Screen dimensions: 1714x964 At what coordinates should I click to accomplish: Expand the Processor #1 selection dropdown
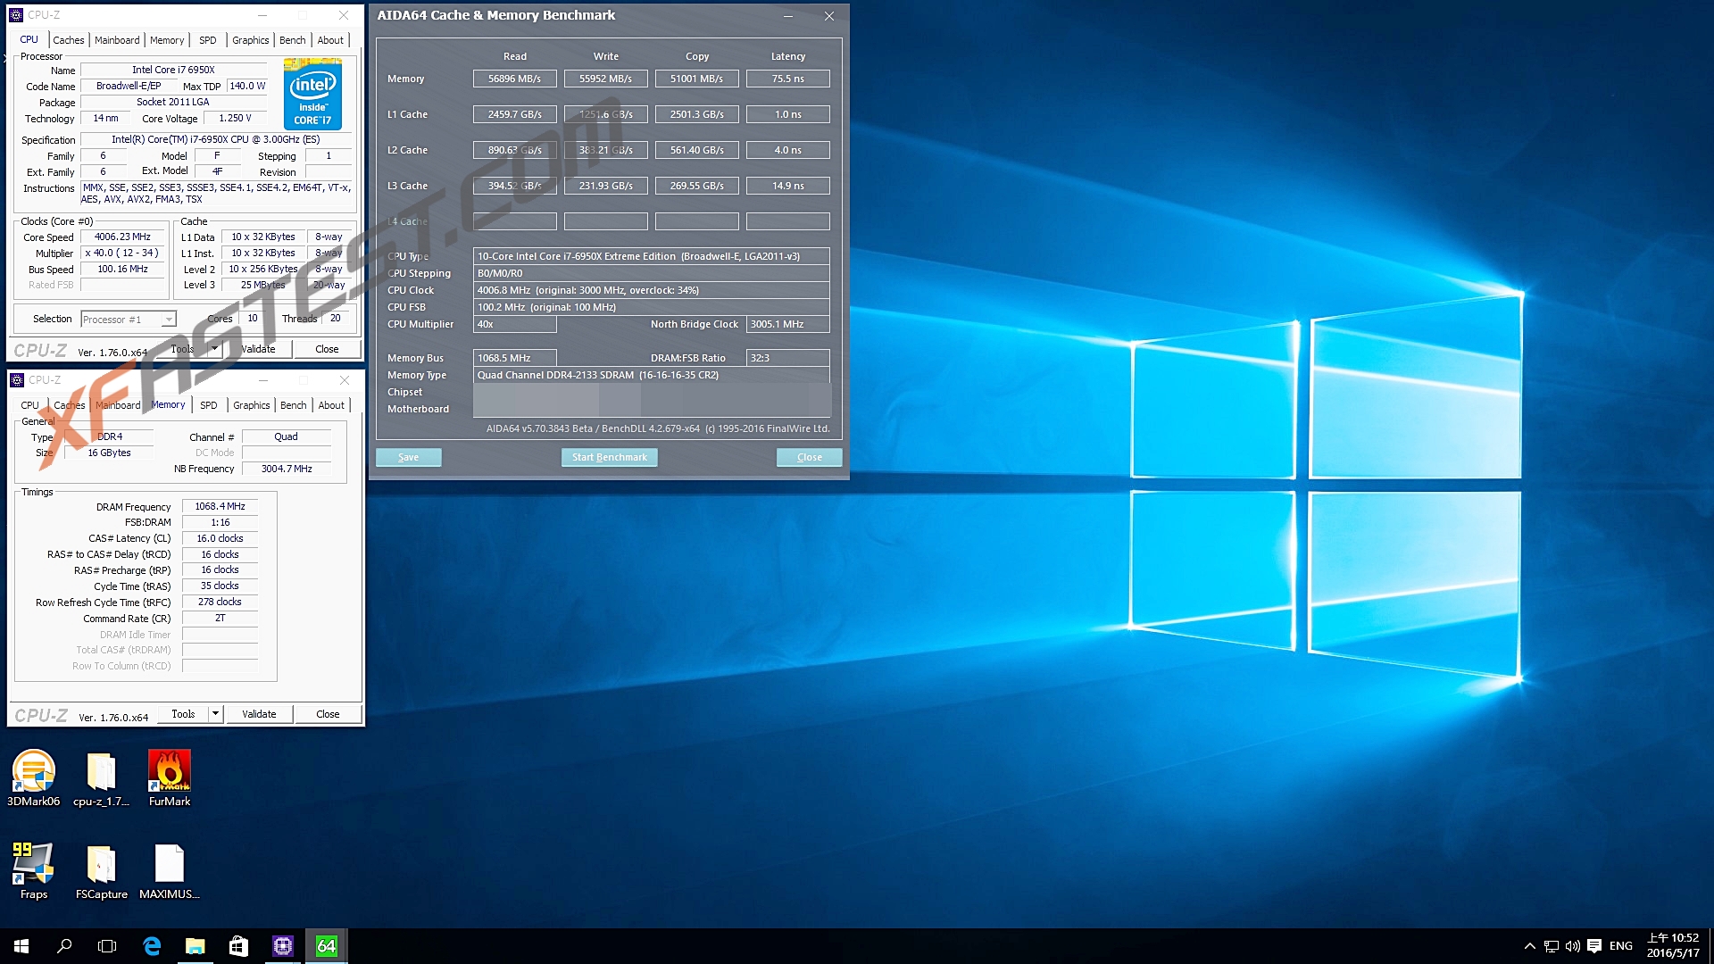168,320
